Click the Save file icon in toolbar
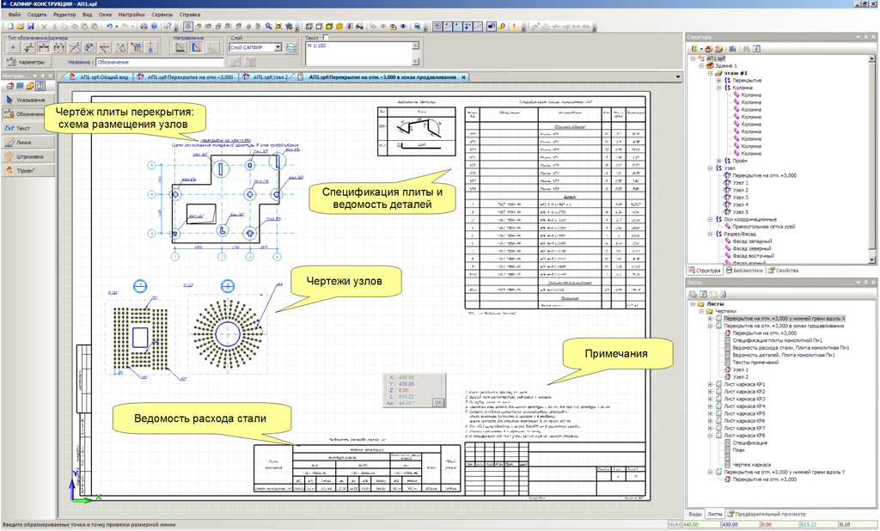 [31, 27]
